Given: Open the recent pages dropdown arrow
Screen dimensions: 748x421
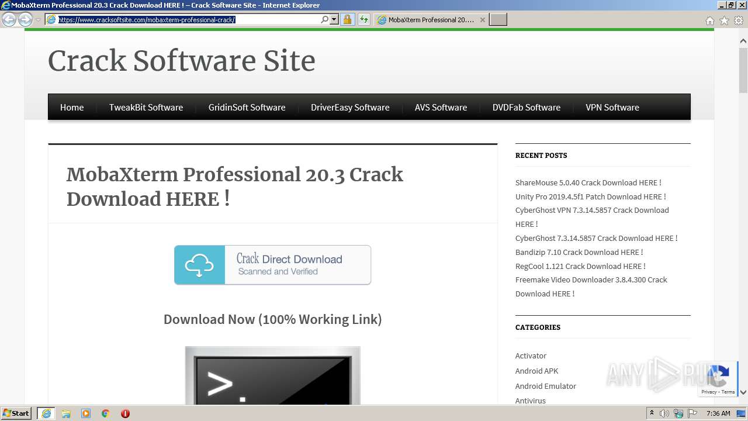Looking at the screenshot, I should click(x=39, y=20).
